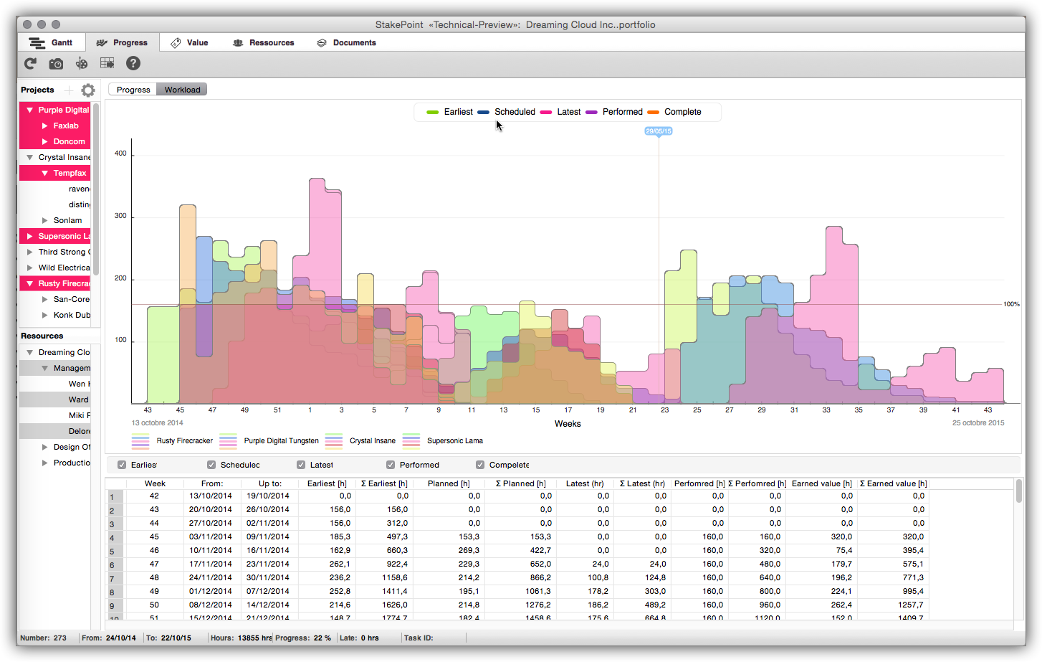The height and width of the screenshot is (662, 1042).
Task: Select the Dreaming Cloud resource root
Action: tap(55, 352)
